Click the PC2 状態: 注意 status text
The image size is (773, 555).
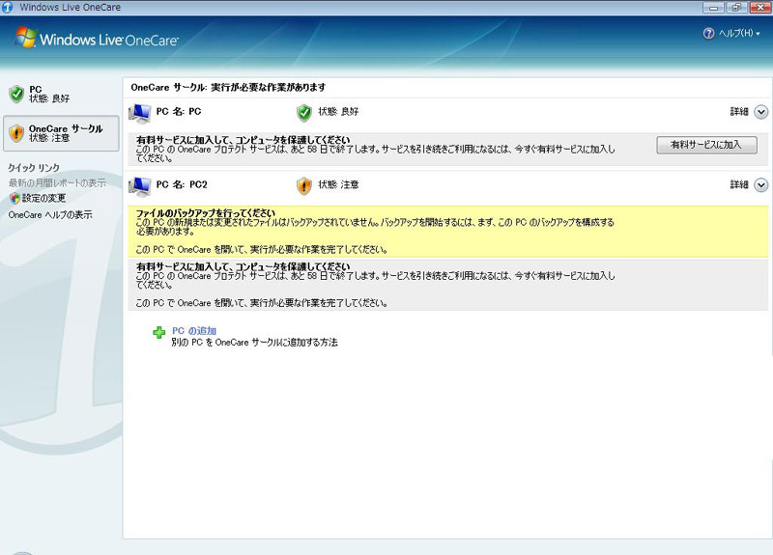coord(338,184)
